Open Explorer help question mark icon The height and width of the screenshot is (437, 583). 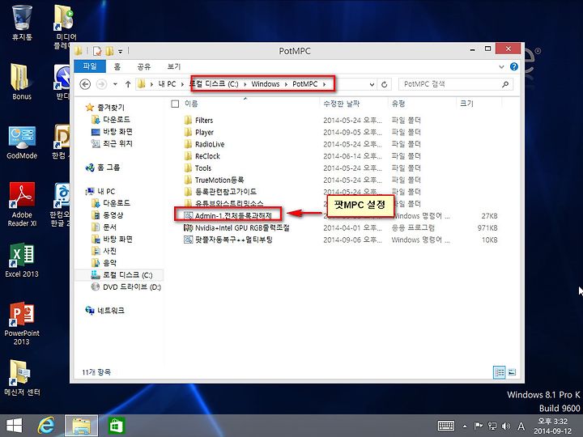coord(514,66)
